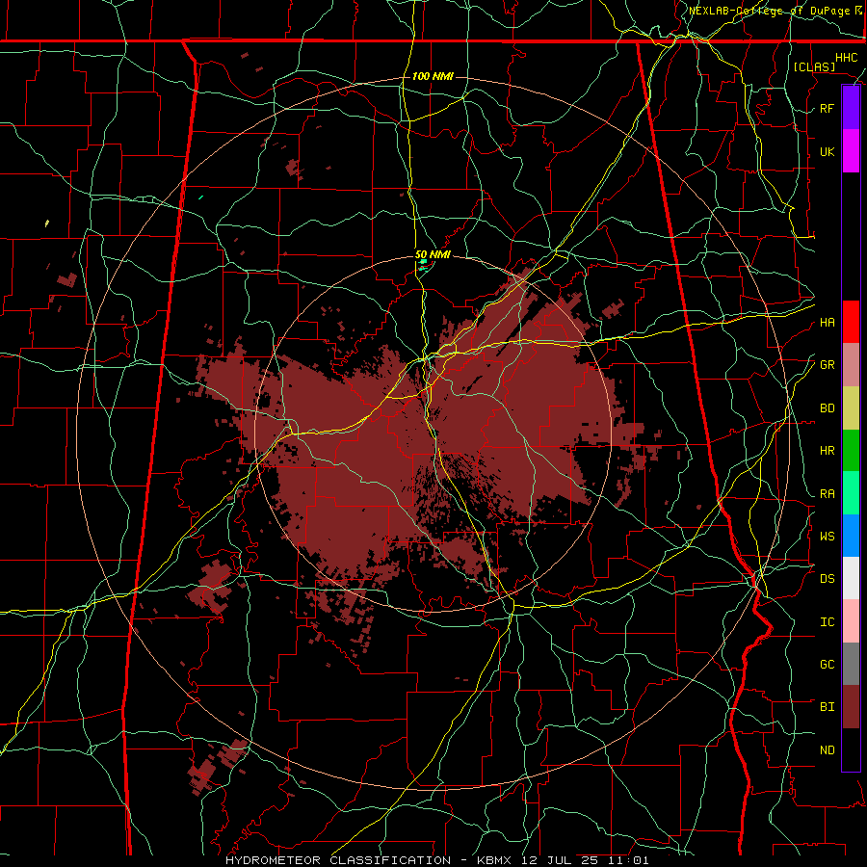The height and width of the screenshot is (867, 867).
Task: Click the "WS" legend label
Action: click(x=827, y=537)
